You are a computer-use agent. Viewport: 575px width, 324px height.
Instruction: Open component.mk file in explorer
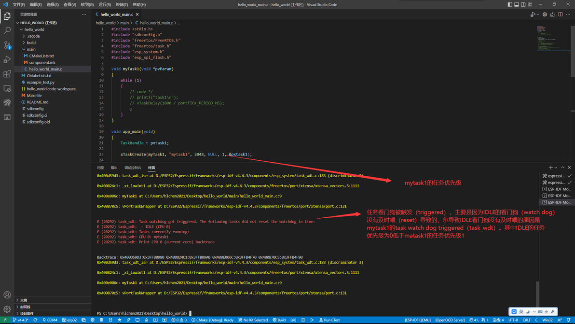42,62
